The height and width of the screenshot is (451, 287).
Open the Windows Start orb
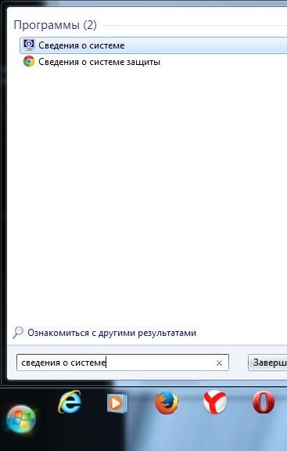pos(21,419)
